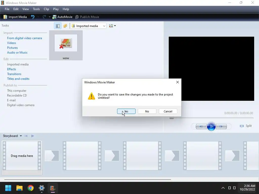Open the Help menu
This screenshot has height=194, width=259.
pyautogui.click(x=66, y=9)
